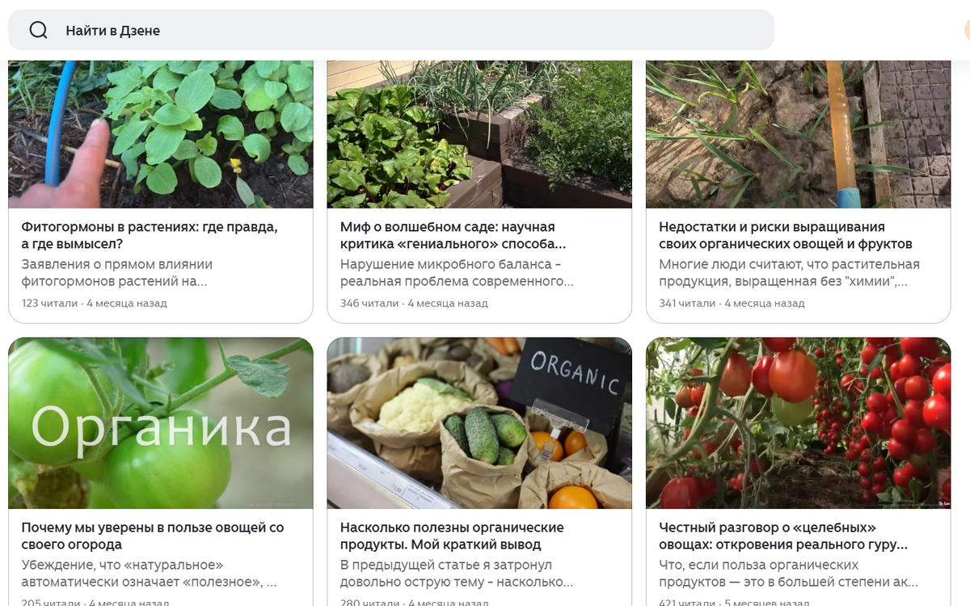Open article 'Честный разговор о «целебных» овощах'
Screen dimensions: 970x606
click(x=783, y=536)
